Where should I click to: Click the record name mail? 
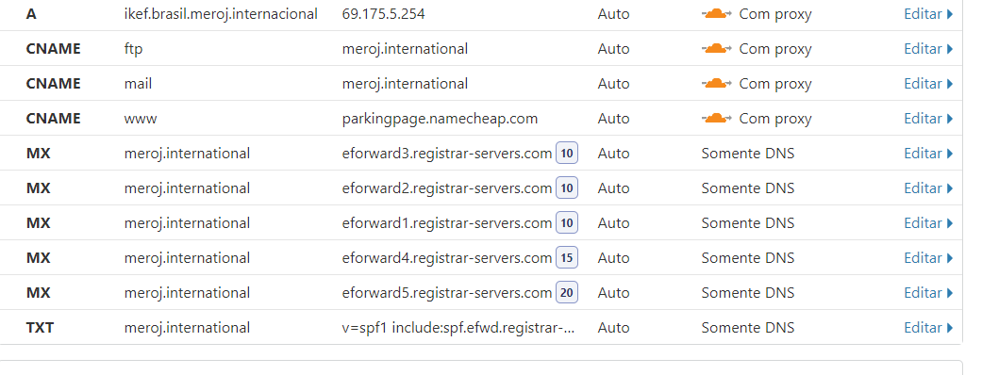tap(138, 83)
